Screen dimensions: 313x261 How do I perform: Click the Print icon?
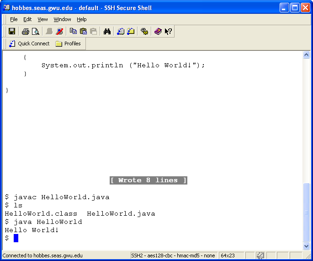[26, 31]
